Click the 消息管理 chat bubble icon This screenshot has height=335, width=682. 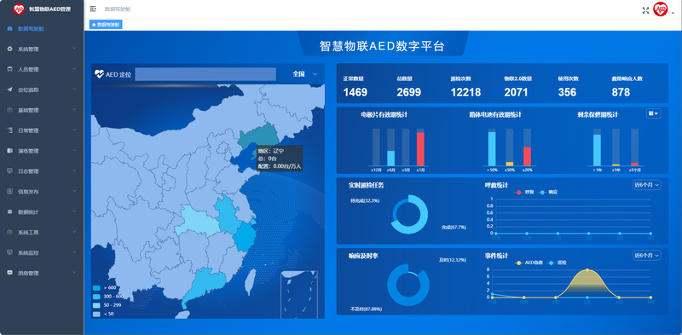point(10,273)
